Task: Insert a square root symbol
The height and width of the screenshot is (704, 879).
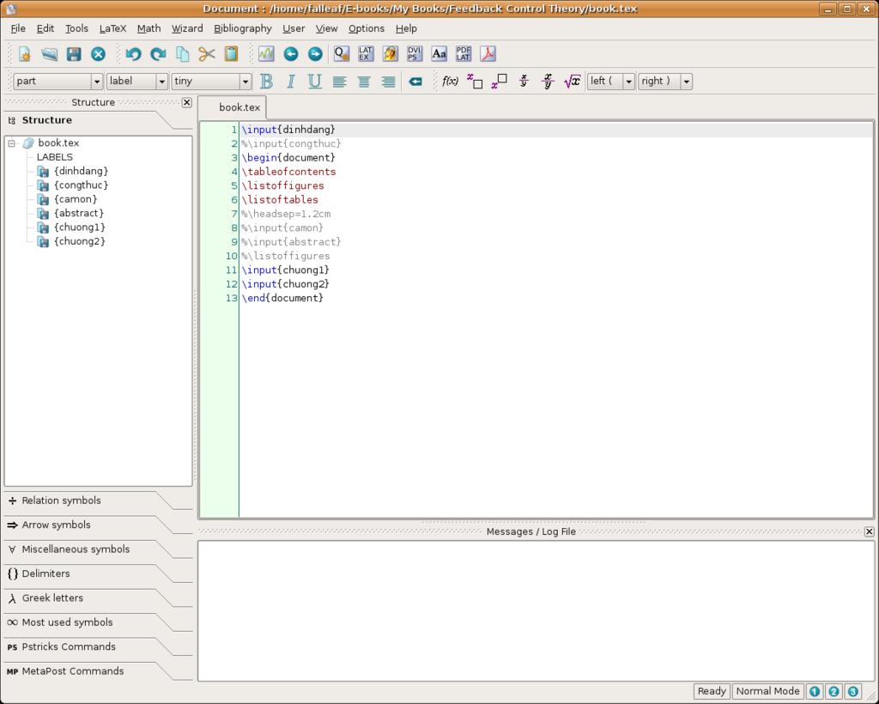Action: [572, 82]
